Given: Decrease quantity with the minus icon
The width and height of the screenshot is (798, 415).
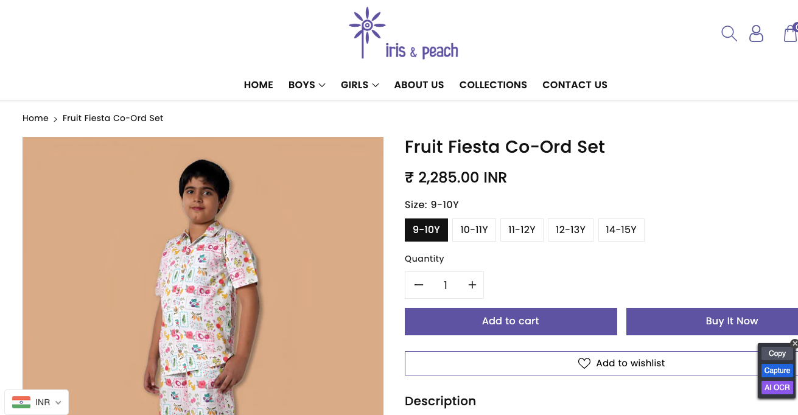Looking at the screenshot, I should click(x=419, y=285).
